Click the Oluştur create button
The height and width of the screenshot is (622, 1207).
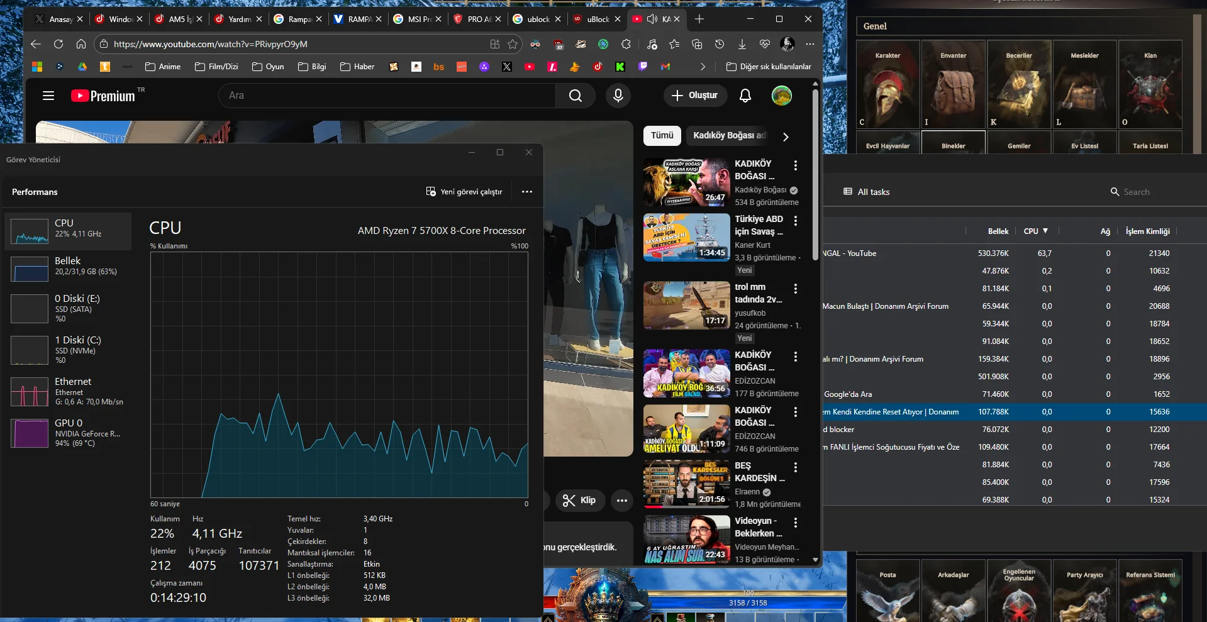pos(695,96)
